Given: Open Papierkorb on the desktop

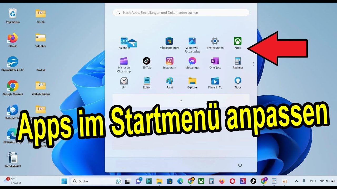Looking at the screenshot, I should [x=13, y=16].
